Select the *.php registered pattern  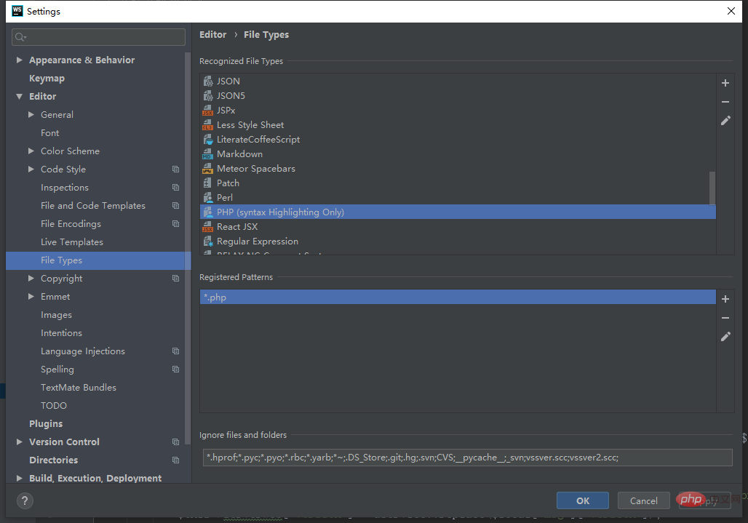pyautogui.click(x=458, y=297)
